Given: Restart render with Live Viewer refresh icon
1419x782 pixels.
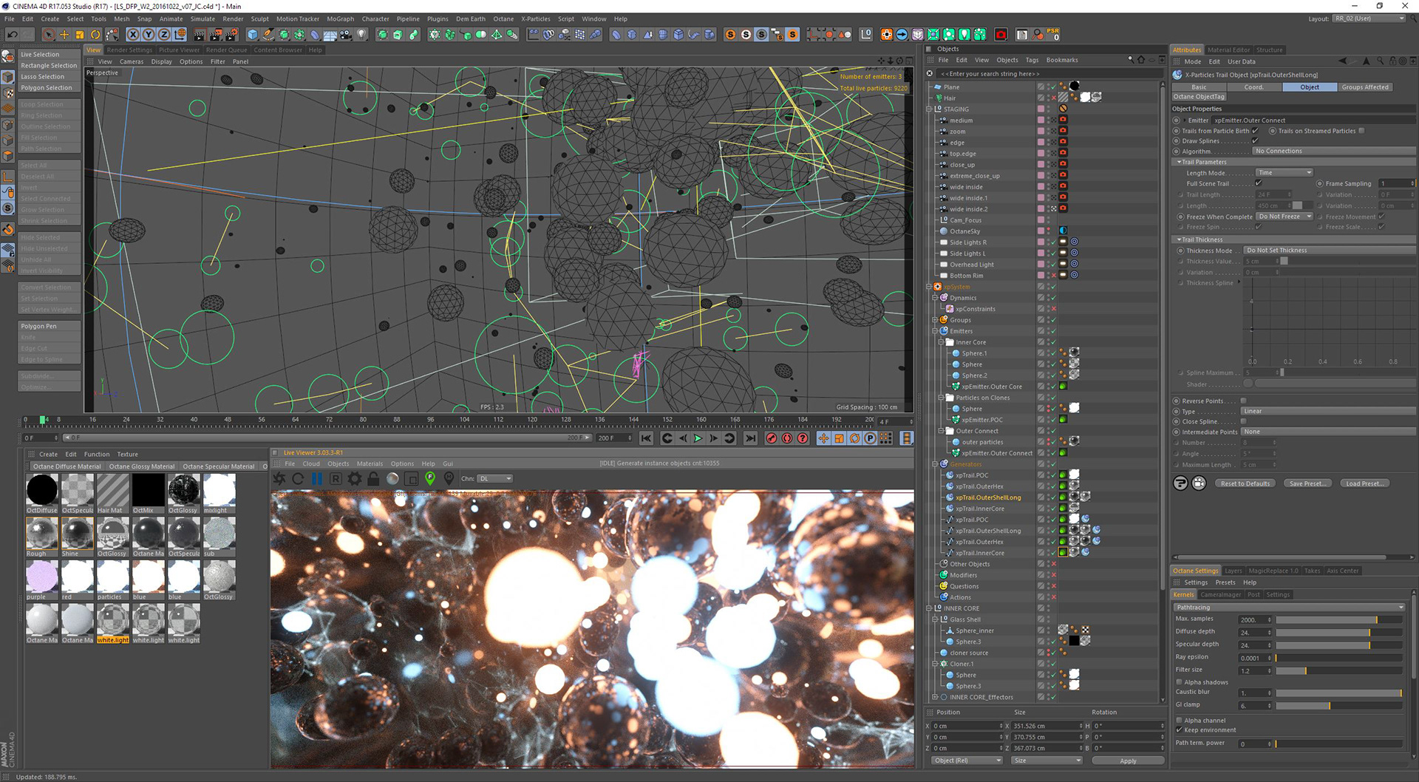Looking at the screenshot, I should (x=298, y=479).
